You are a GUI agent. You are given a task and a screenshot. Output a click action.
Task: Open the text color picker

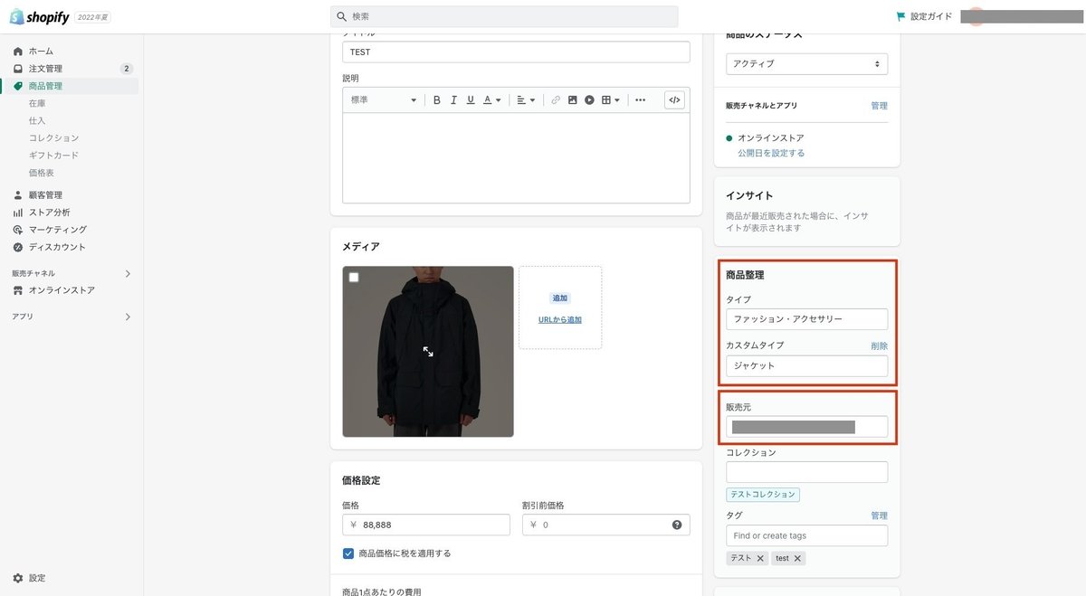pyautogui.click(x=491, y=100)
